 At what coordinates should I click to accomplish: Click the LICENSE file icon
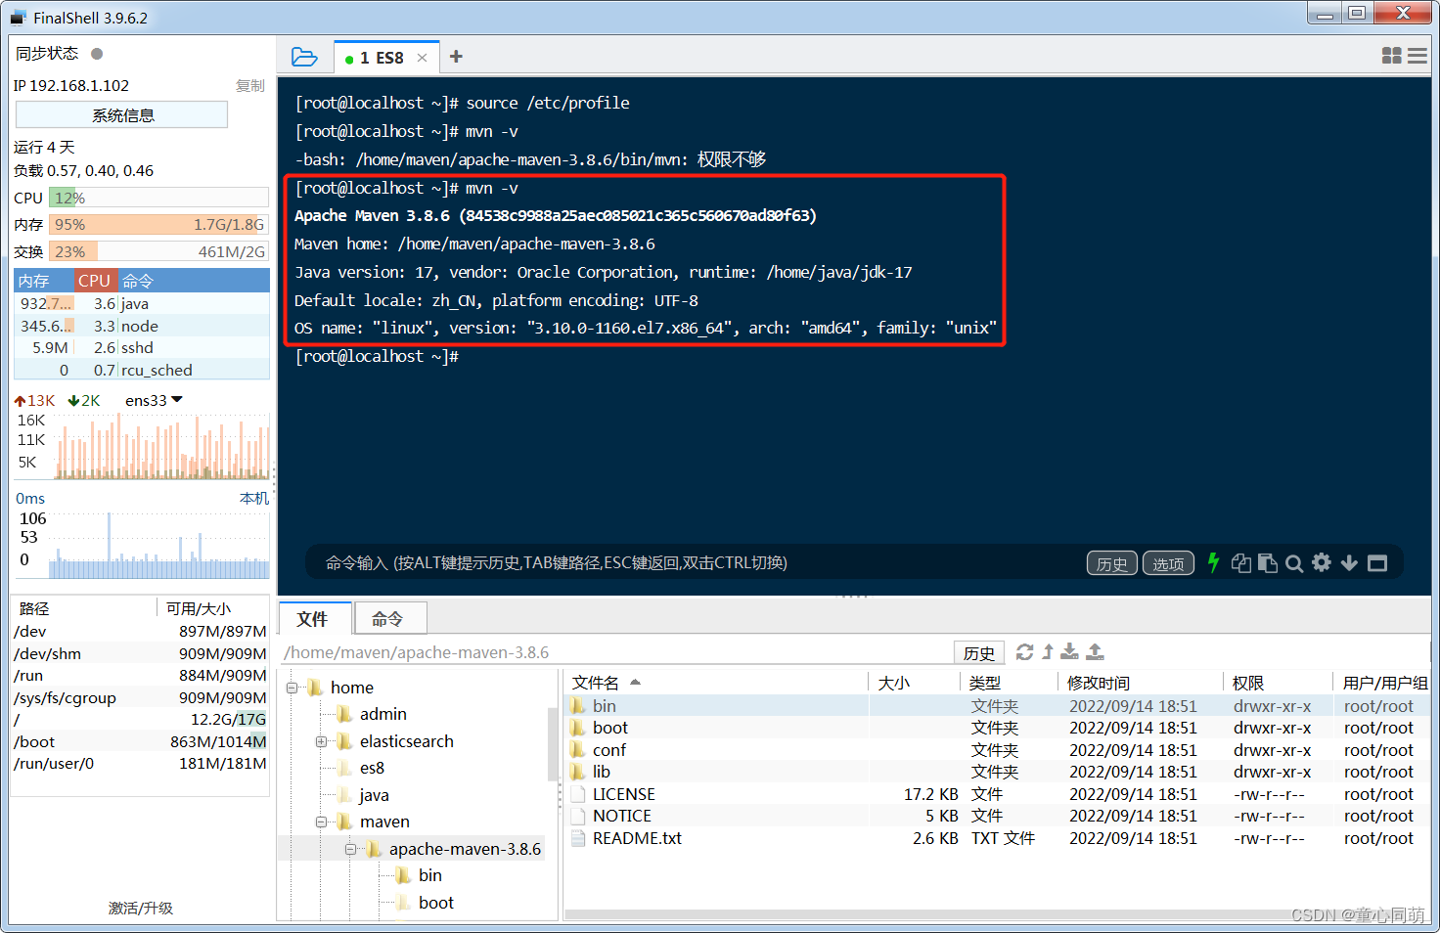coord(578,794)
